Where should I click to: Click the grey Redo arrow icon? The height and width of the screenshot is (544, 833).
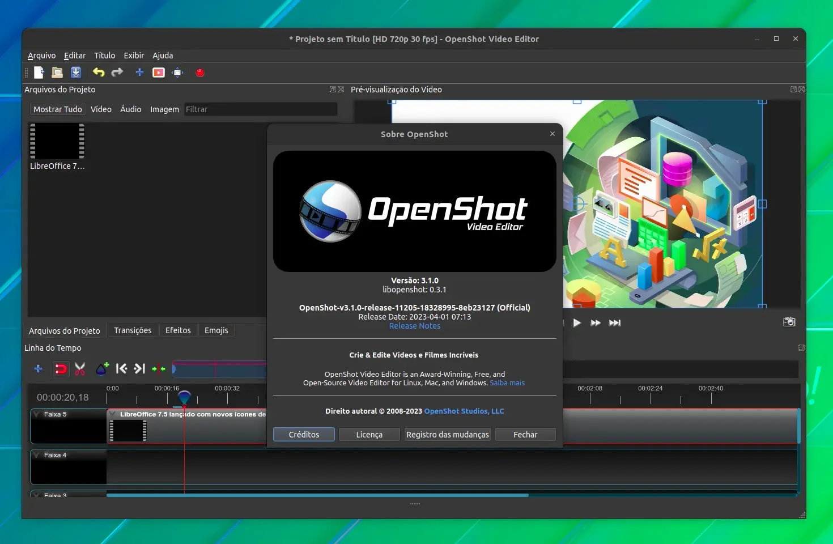[117, 73]
